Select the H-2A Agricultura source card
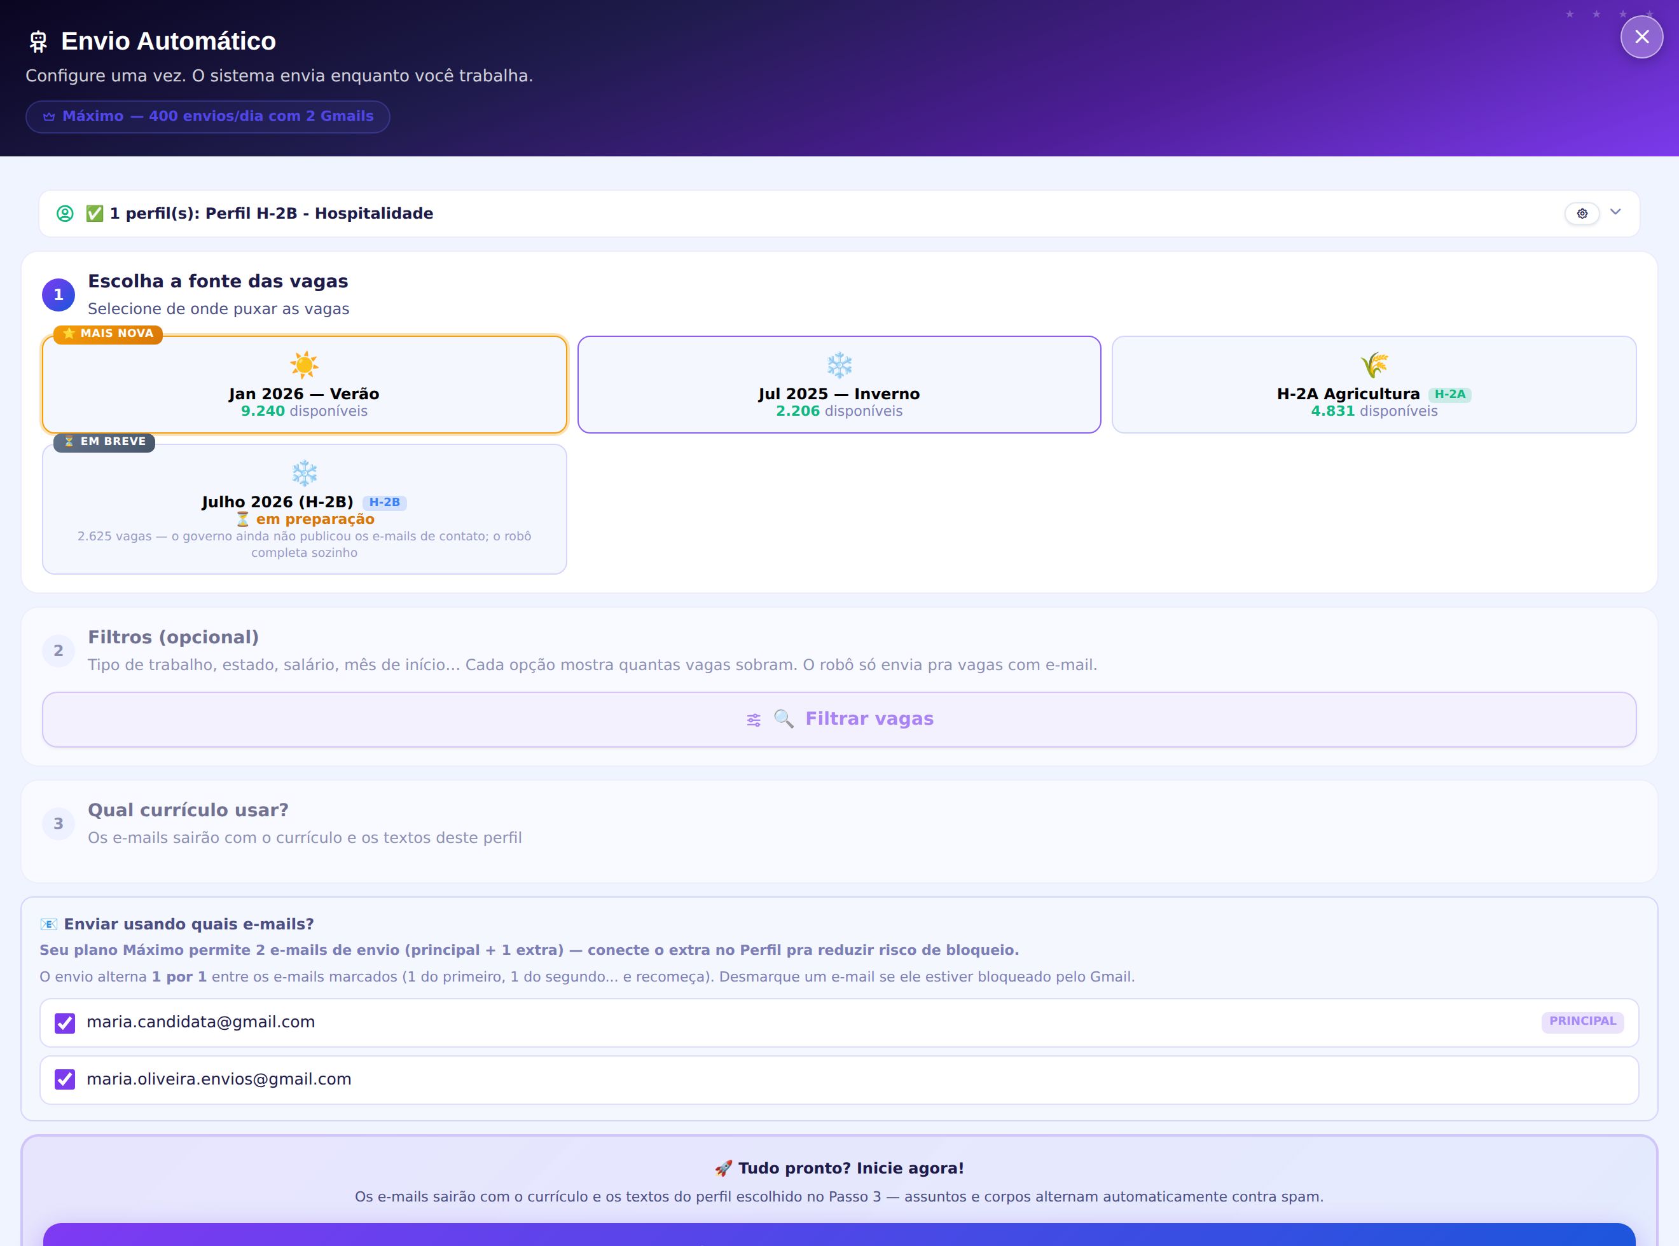The height and width of the screenshot is (1246, 1679). click(x=1374, y=385)
